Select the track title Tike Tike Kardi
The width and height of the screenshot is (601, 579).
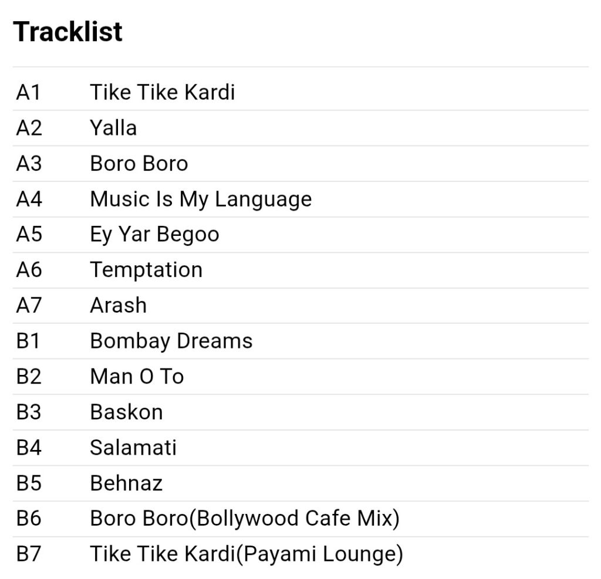162,92
